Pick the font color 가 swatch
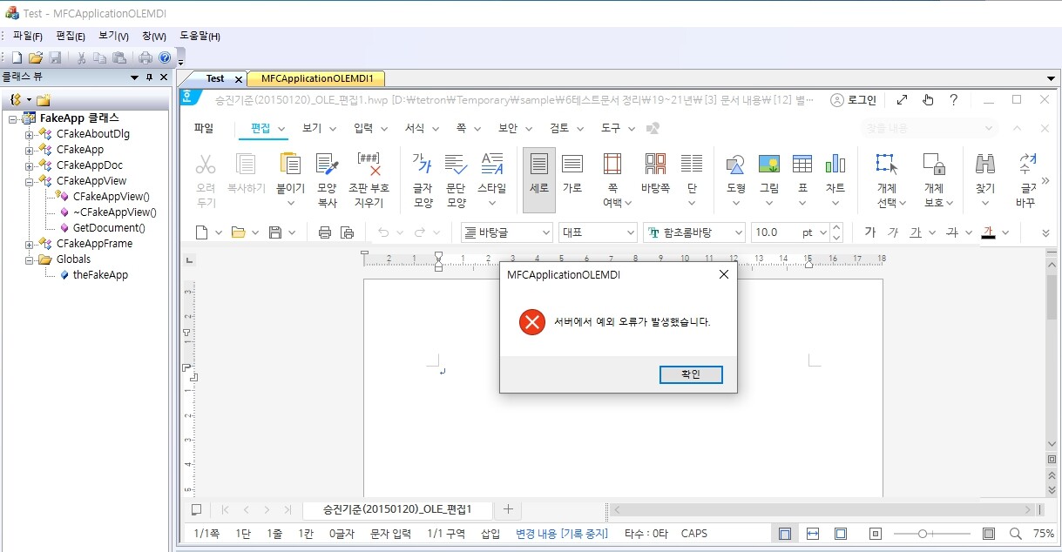 988,232
